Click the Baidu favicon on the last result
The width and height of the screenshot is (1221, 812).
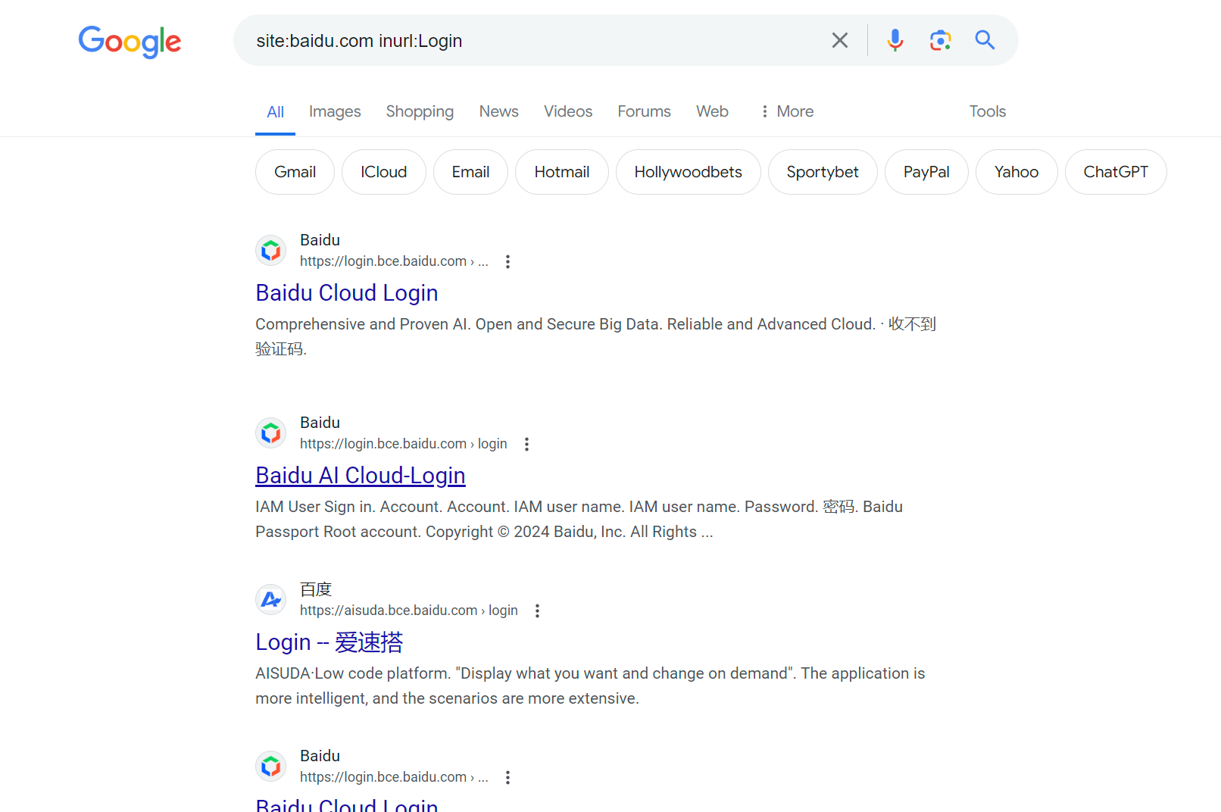coord(270,766)
